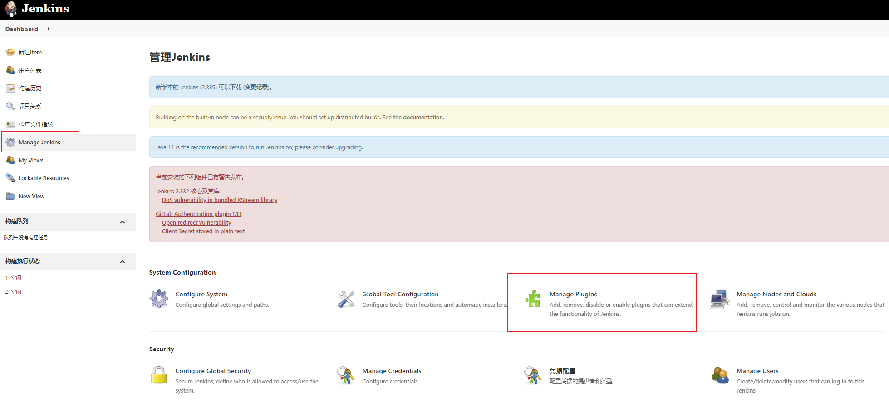The image size is (889, 403).
Task: Open the Manage Users title
Action: coord(757,371)
